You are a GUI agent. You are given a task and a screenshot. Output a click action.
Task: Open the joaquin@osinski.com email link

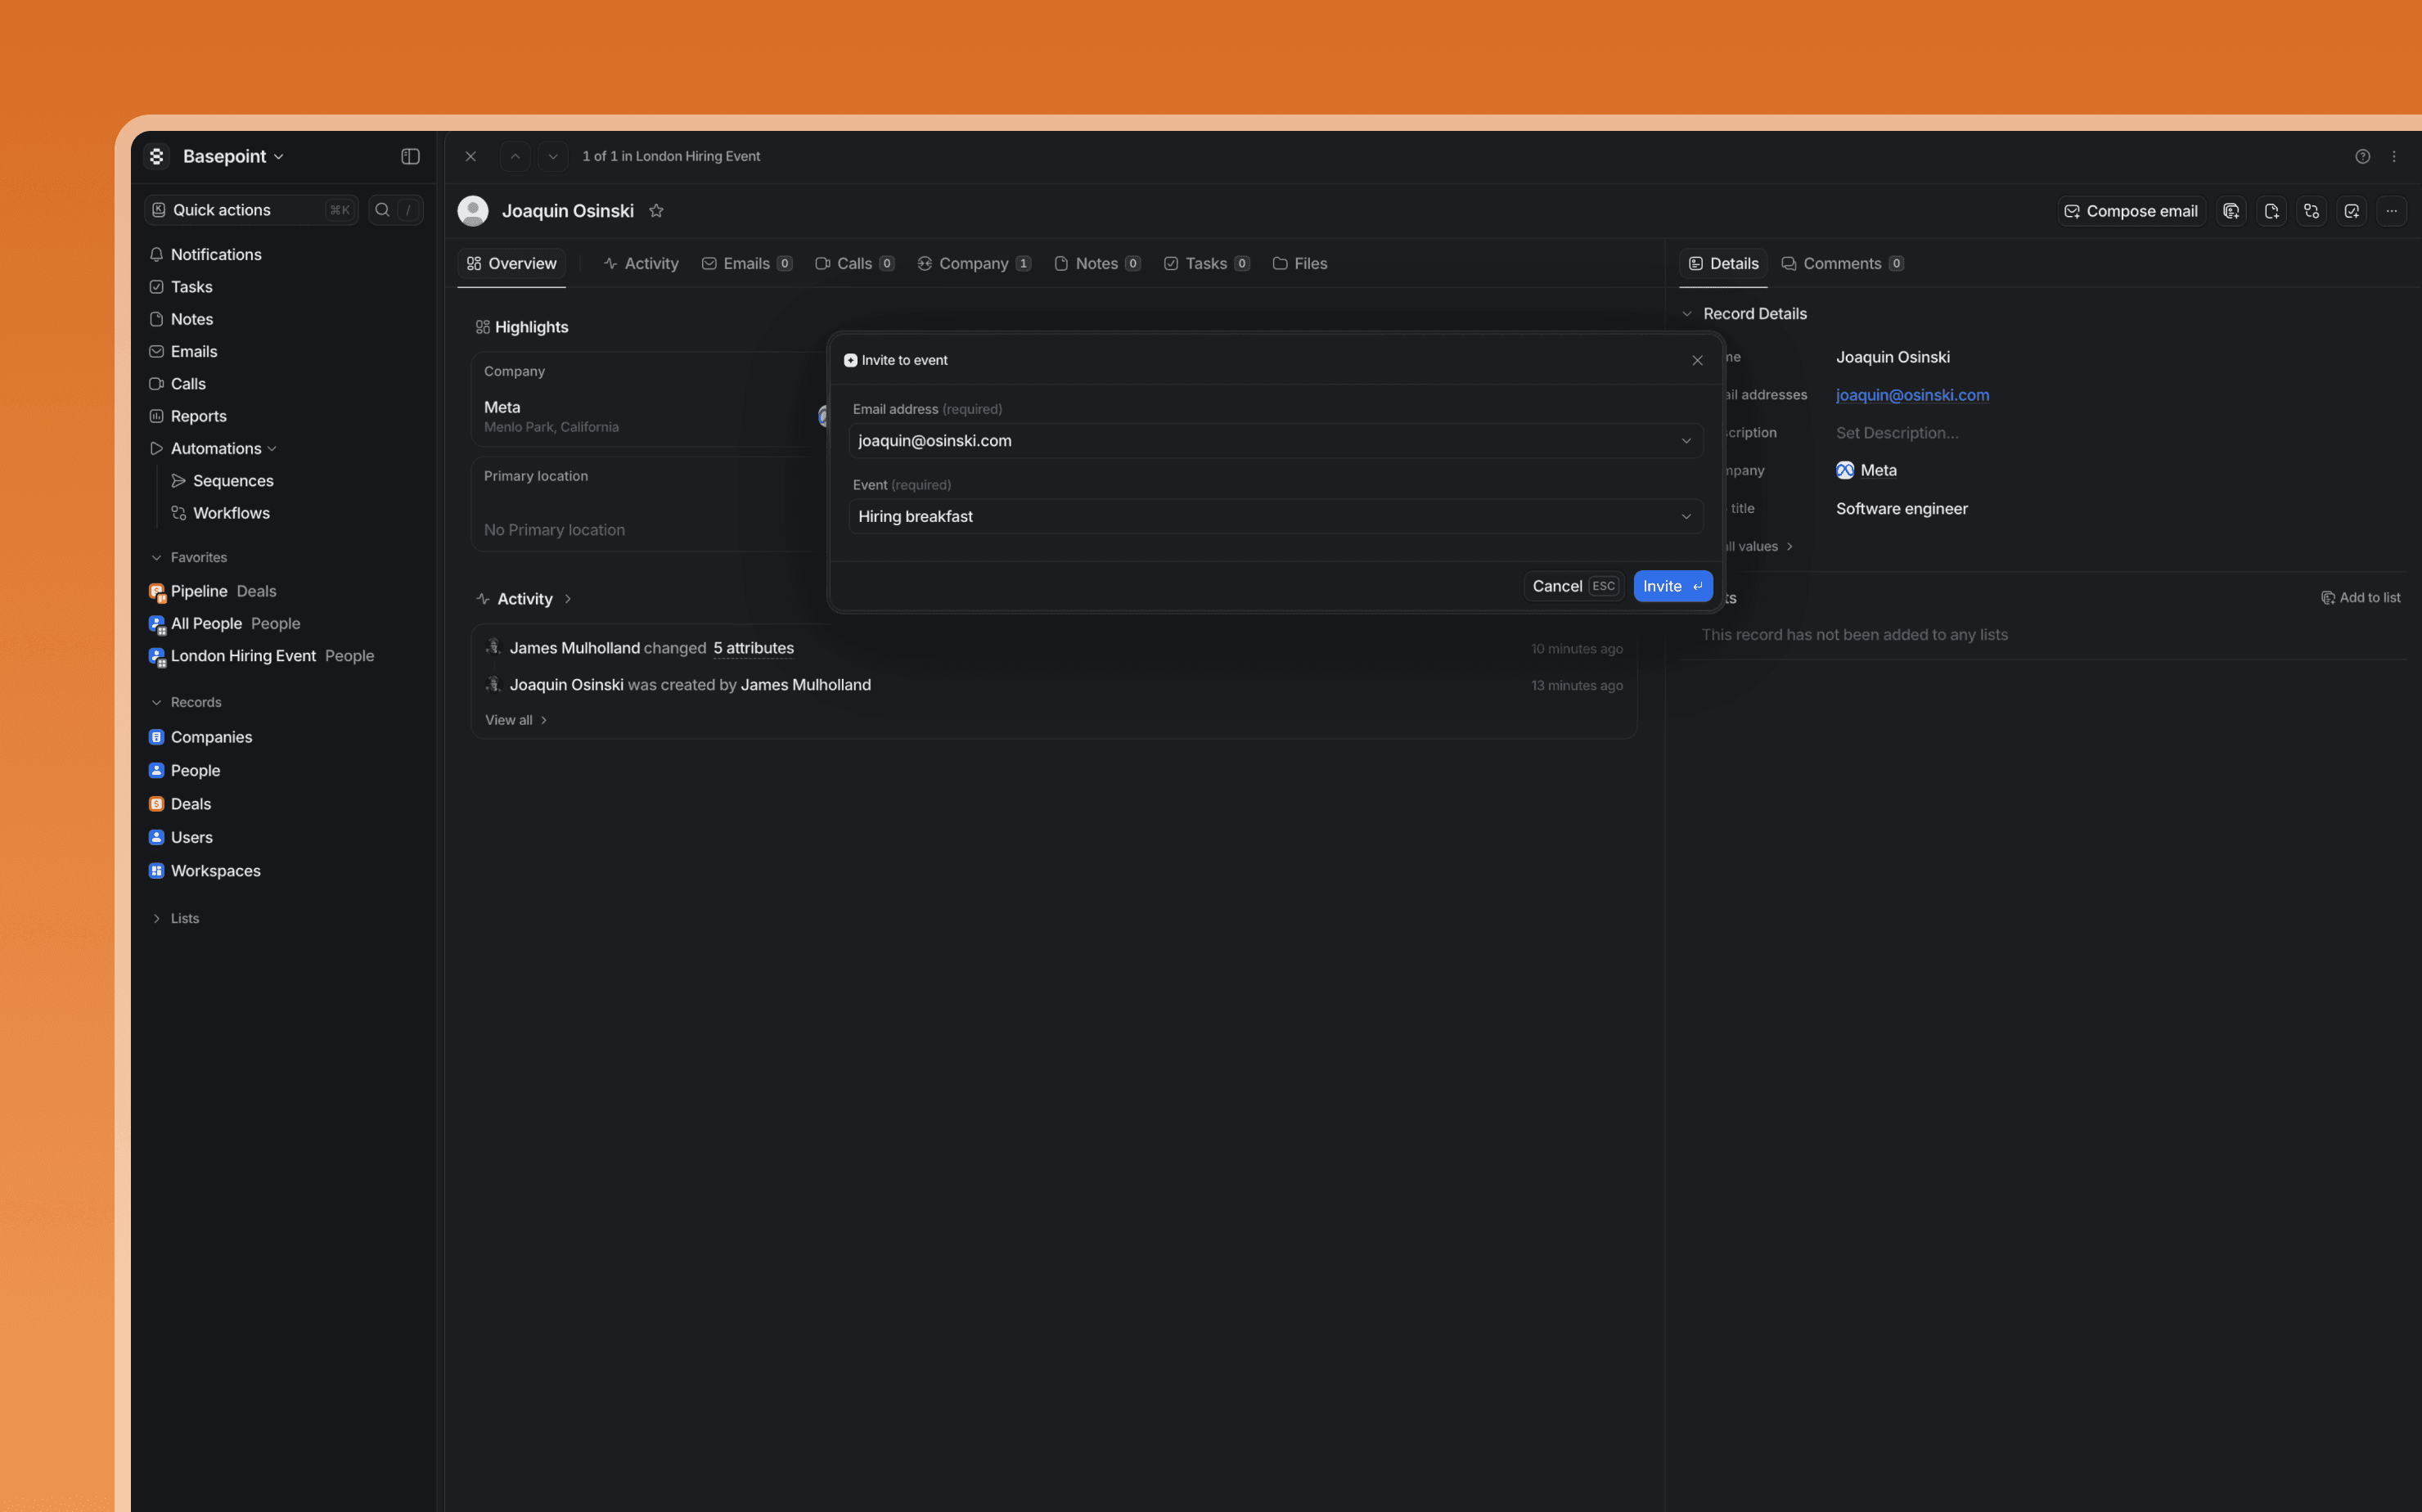(x=1912, y=395)
